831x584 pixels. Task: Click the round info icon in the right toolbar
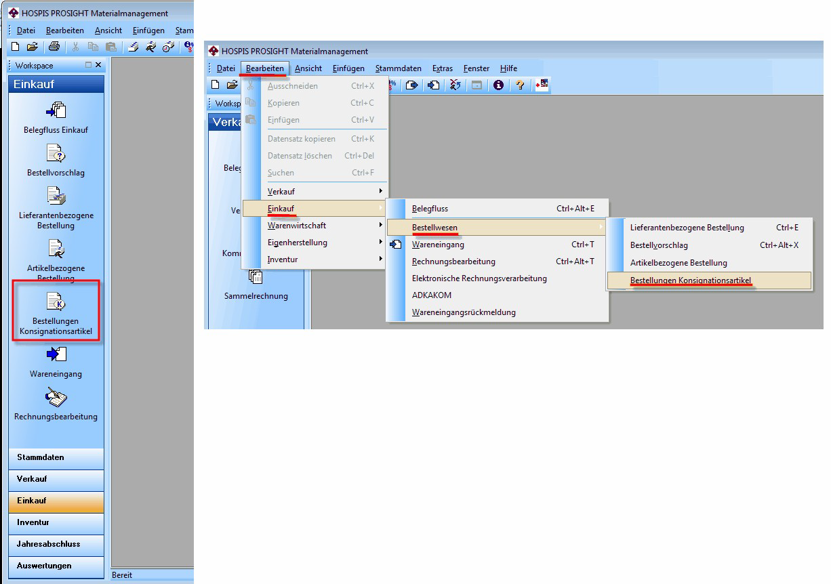tap(499, 85)
